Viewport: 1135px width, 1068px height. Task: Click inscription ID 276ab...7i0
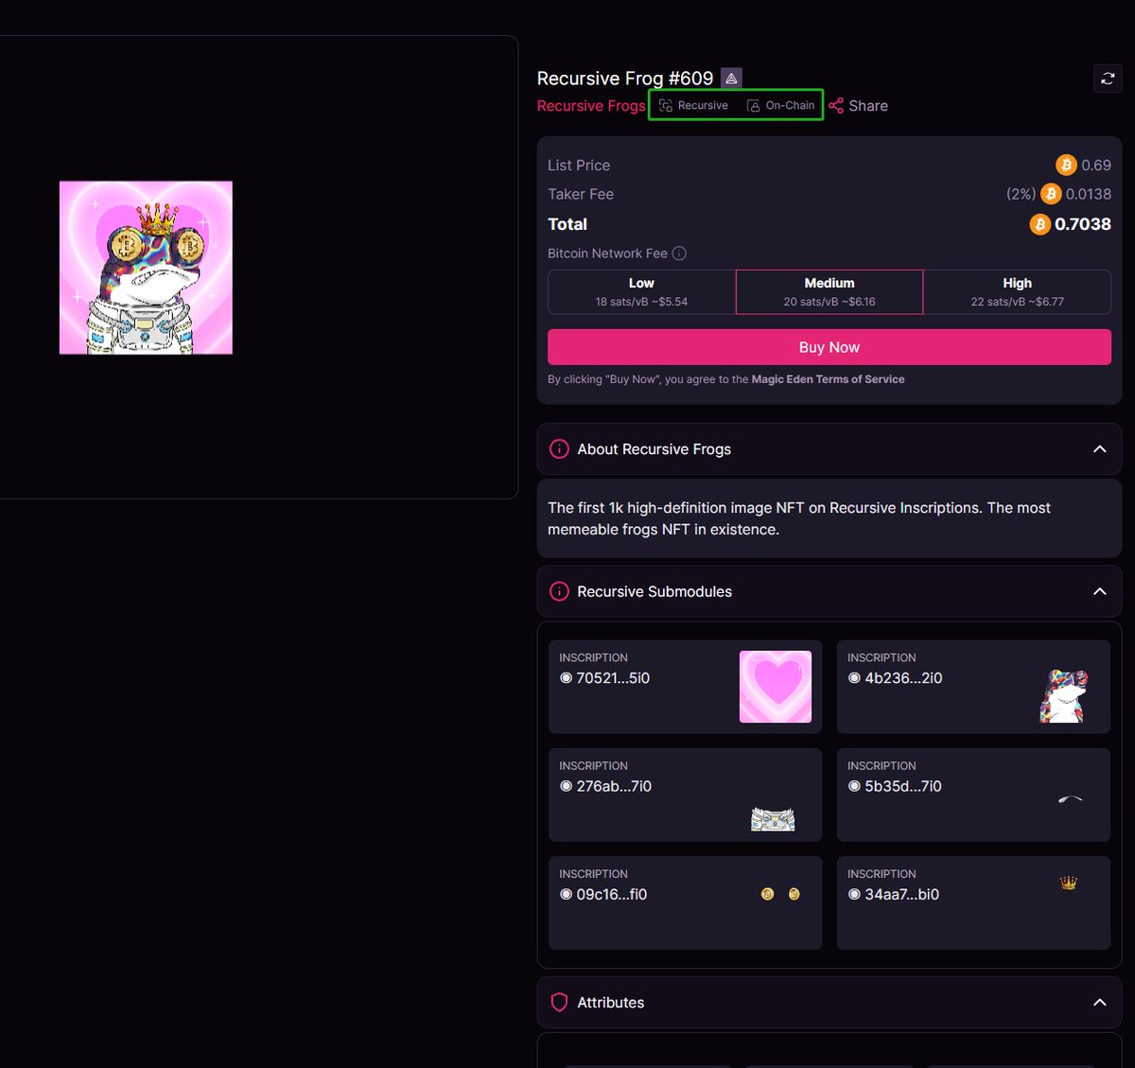coord(614,786)
